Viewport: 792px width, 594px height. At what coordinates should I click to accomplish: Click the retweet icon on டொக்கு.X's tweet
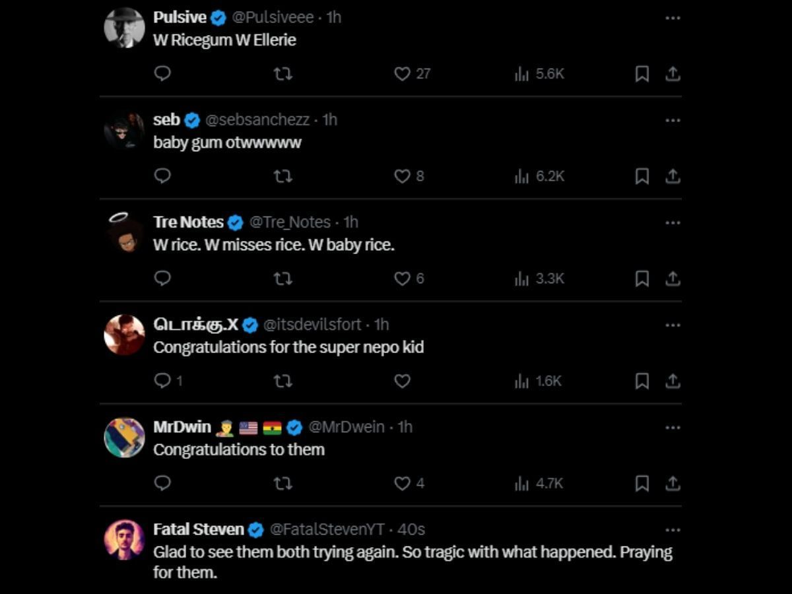click(283, 381)
